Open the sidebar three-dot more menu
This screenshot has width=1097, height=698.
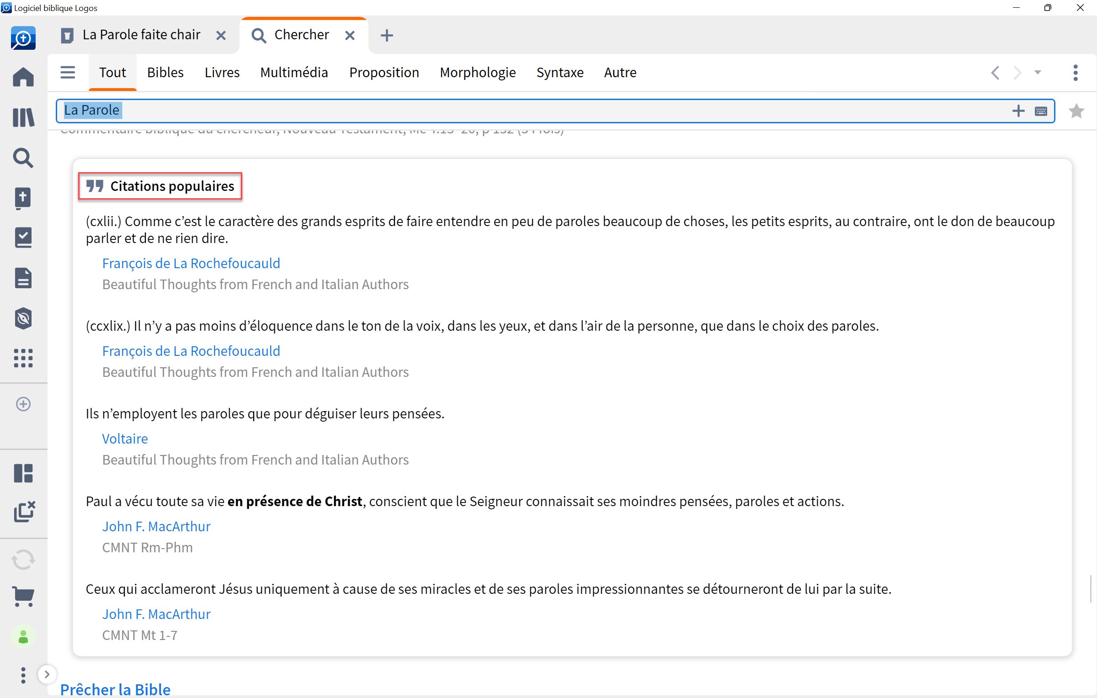[x=23, y=675]
